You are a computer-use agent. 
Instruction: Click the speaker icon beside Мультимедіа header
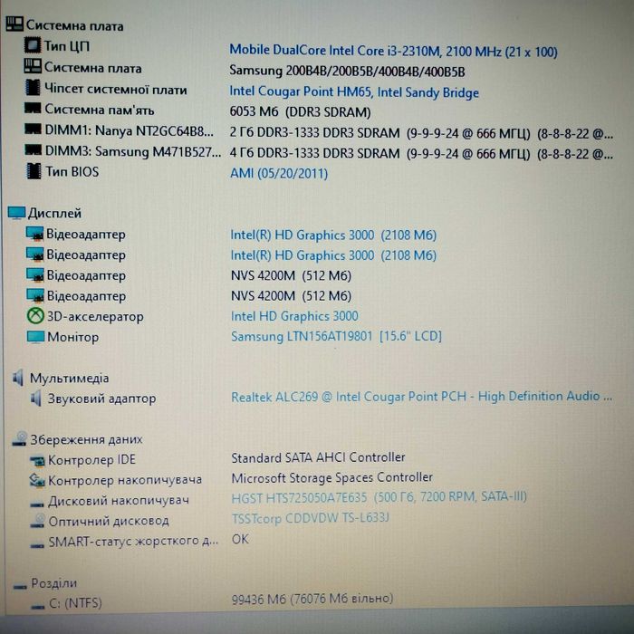pyautogui.click(x=18, y=378)
